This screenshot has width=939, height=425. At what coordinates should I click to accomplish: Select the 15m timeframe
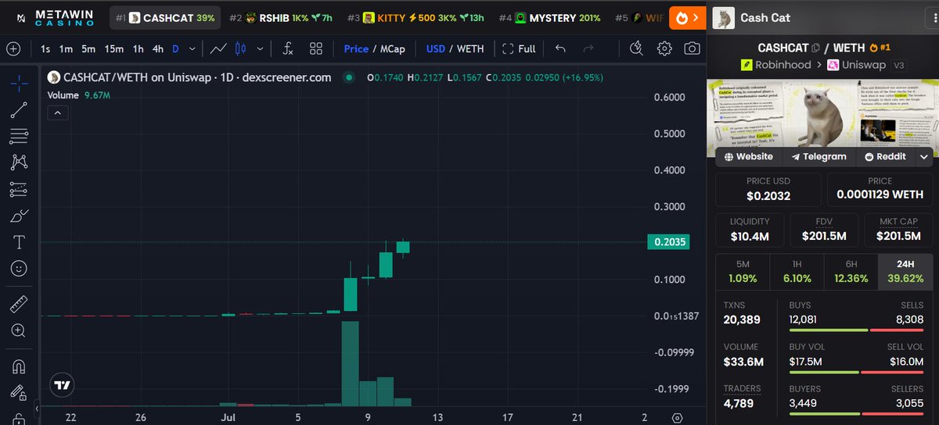coord(114,48)
